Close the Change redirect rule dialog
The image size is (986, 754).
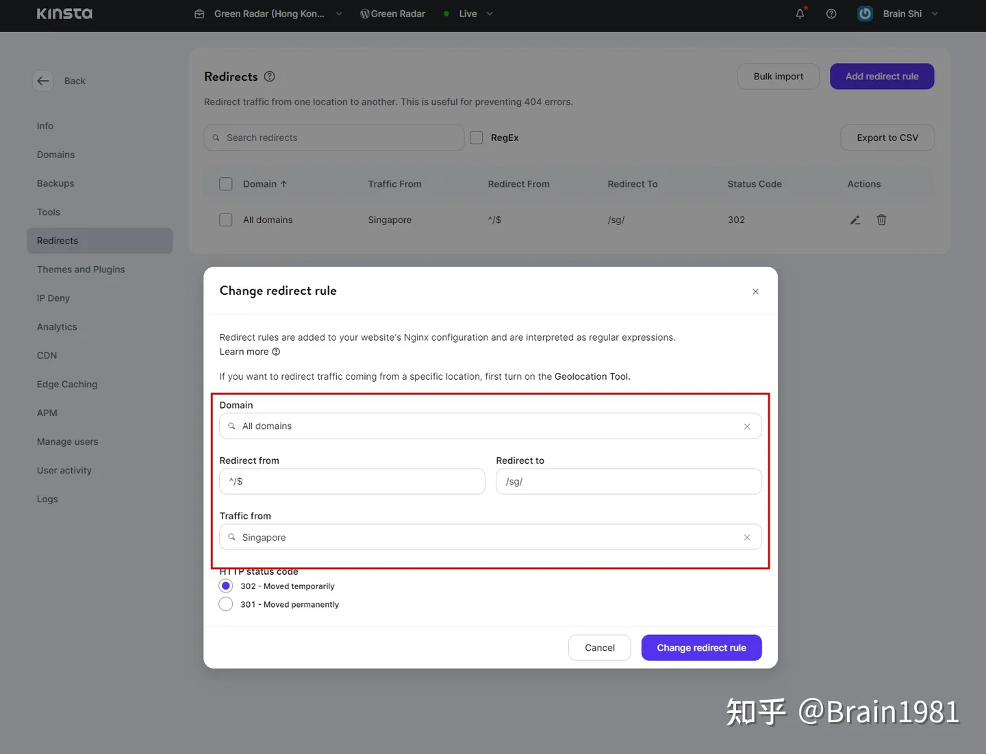pos(755,291)
